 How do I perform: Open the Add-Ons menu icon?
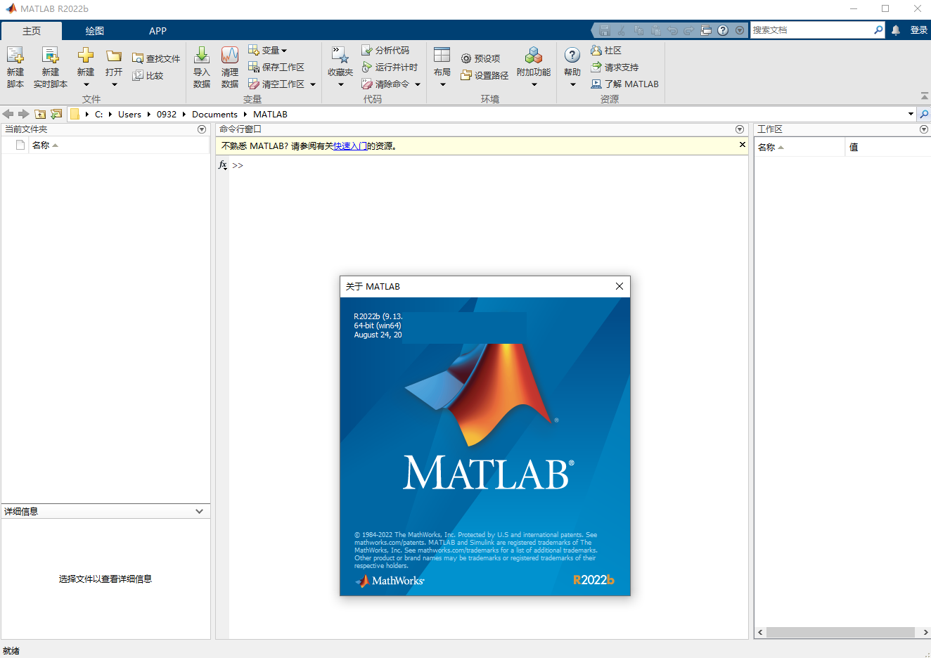pos(534,56)
